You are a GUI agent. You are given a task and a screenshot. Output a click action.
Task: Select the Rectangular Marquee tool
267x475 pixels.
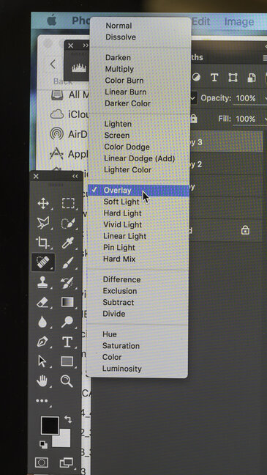click(x=68, y=203)
